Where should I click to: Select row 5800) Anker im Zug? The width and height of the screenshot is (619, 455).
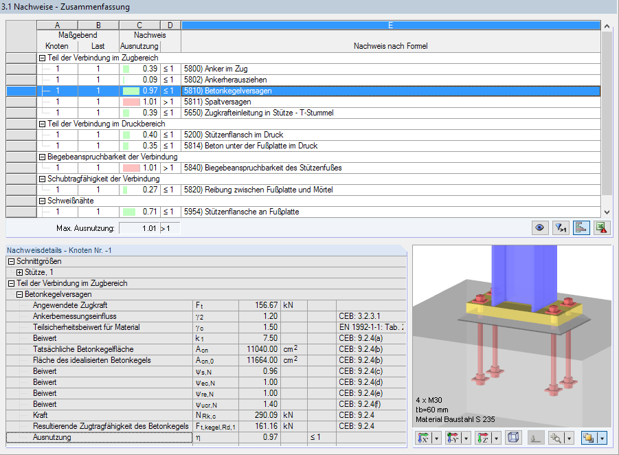click(319, 69)
